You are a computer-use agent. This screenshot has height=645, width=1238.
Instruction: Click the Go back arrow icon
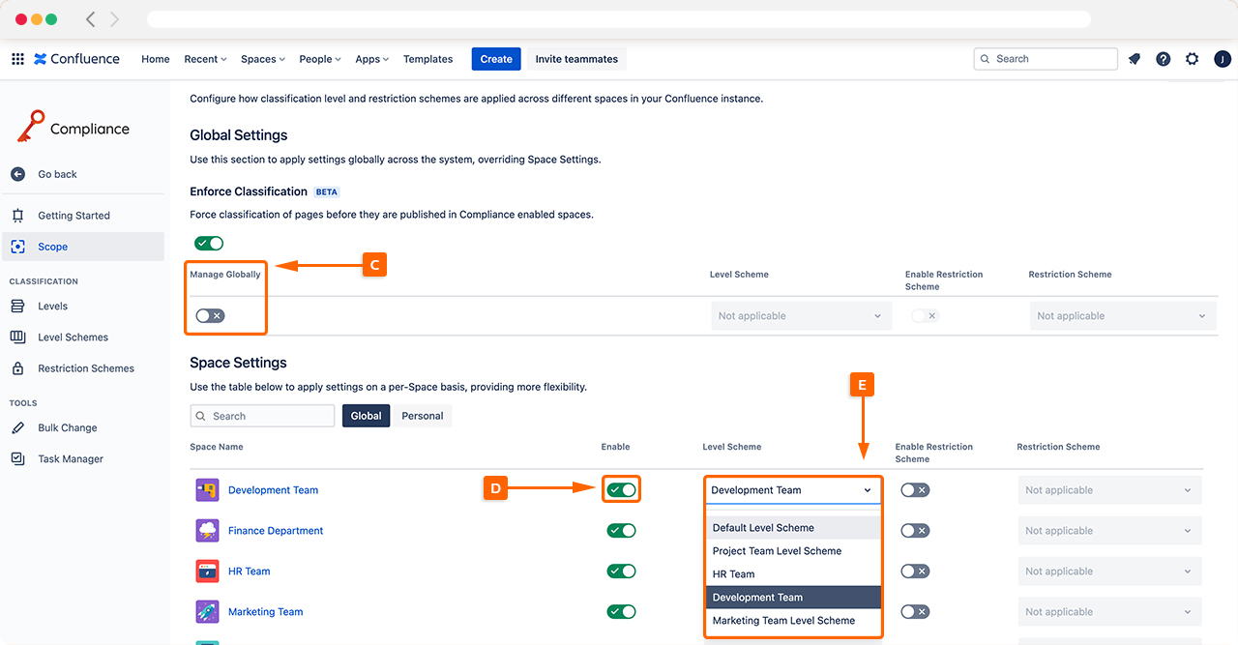click(17, 174)
